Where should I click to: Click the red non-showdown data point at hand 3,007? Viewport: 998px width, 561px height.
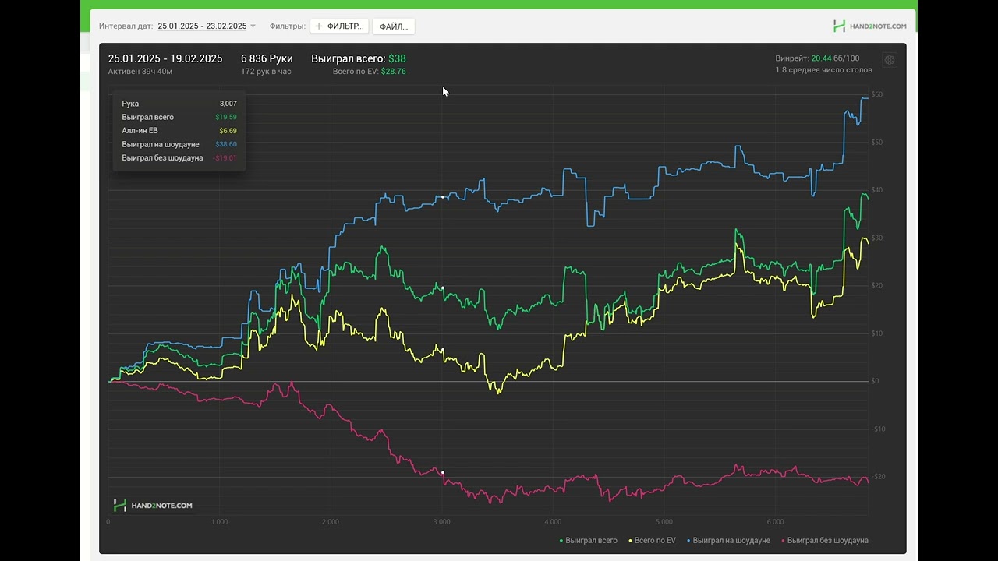tap(443, 472)
